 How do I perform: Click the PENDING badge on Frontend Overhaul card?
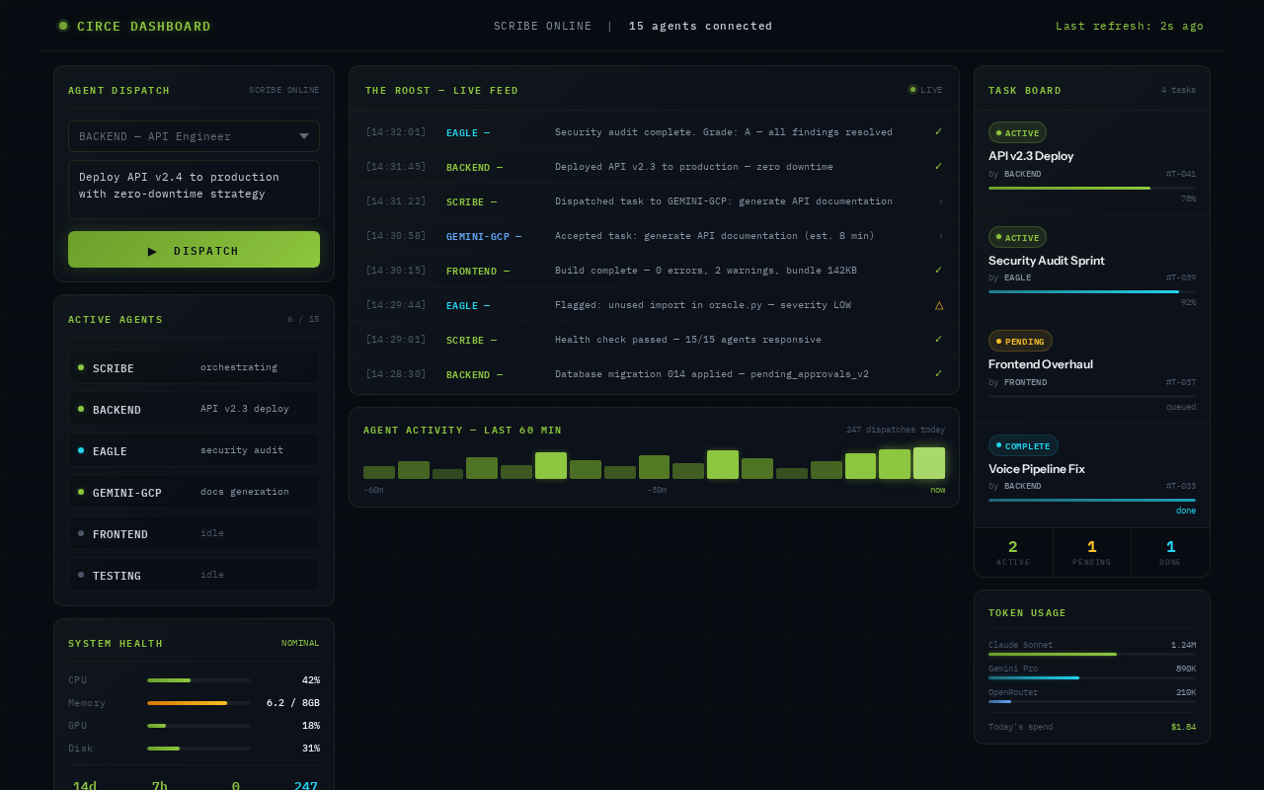[1020, 341]
